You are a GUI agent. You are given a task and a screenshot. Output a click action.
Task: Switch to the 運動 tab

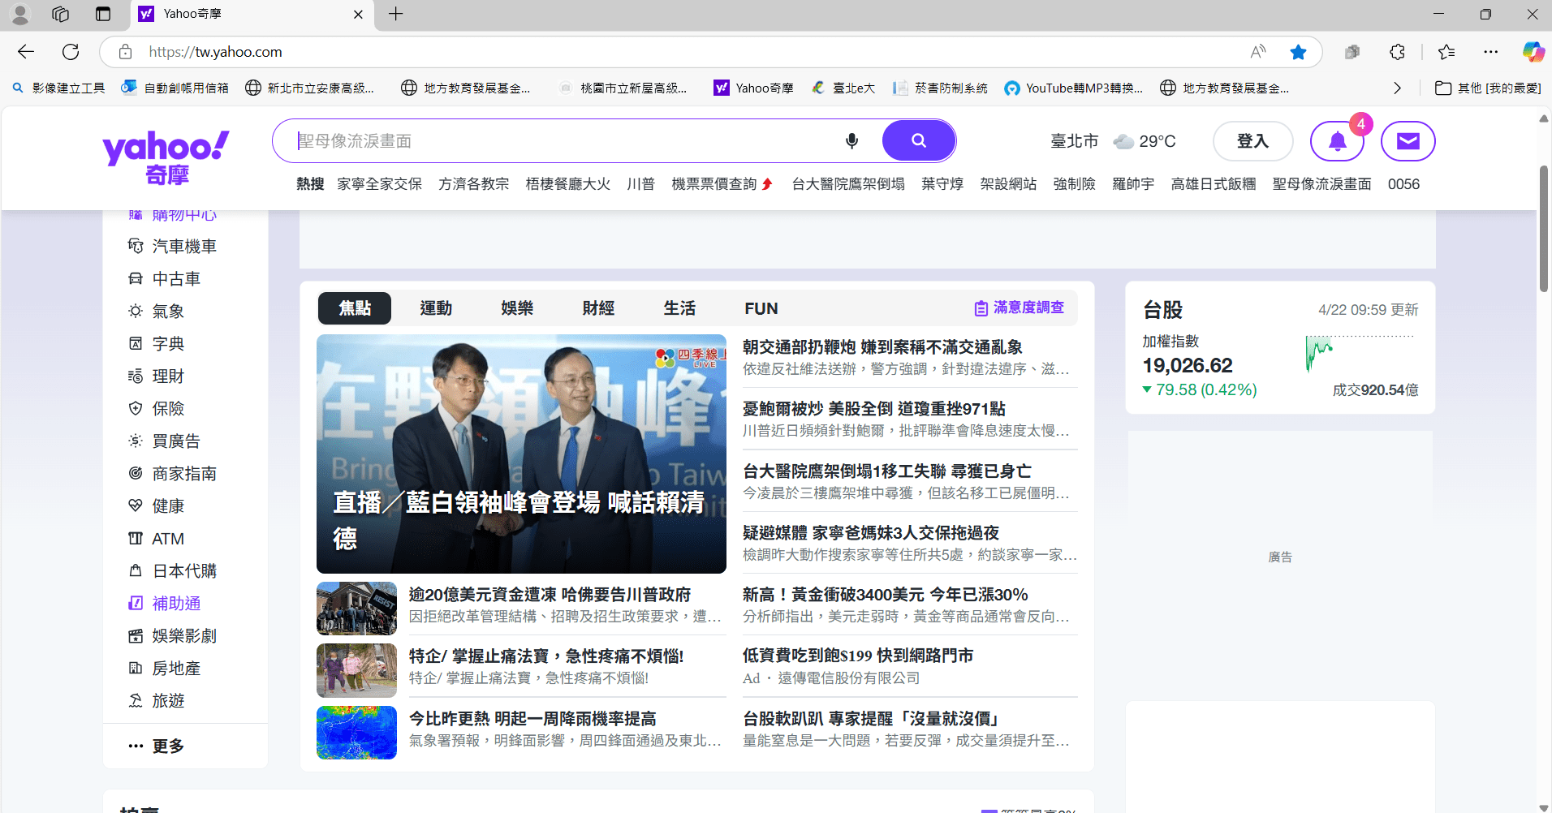(436, 308)
